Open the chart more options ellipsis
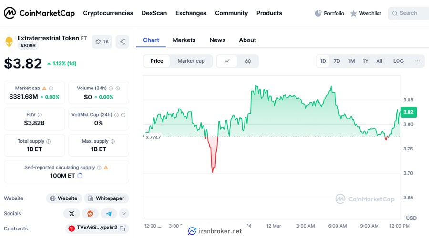429x238 pixels. tap(418, 61)
